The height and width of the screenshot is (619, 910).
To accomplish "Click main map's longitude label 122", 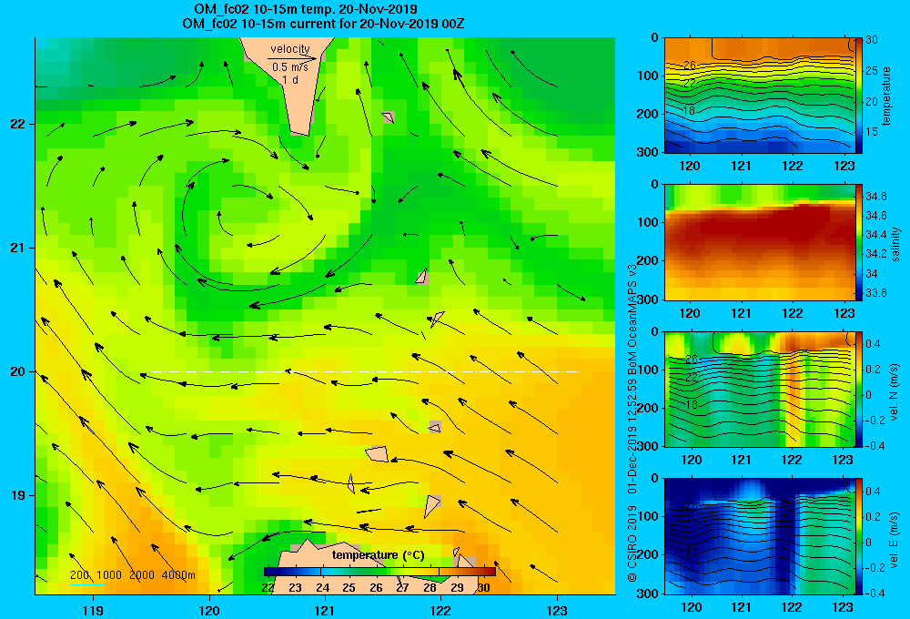I will [440, 610].
